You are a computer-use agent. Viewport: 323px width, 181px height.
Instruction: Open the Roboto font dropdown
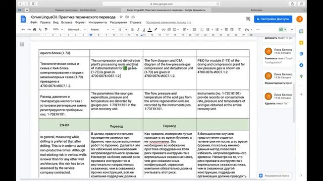(100, 30)
